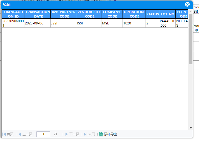Select status cell with value 2
The width and height of the screenshot is (199, 146).
coord(152,23)
